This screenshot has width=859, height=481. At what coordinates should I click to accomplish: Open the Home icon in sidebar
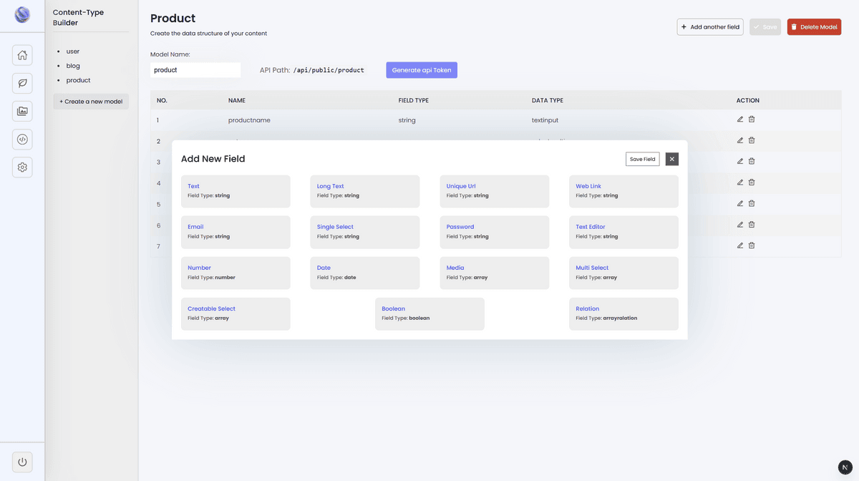pyautogui.click(x=22, y=55)
